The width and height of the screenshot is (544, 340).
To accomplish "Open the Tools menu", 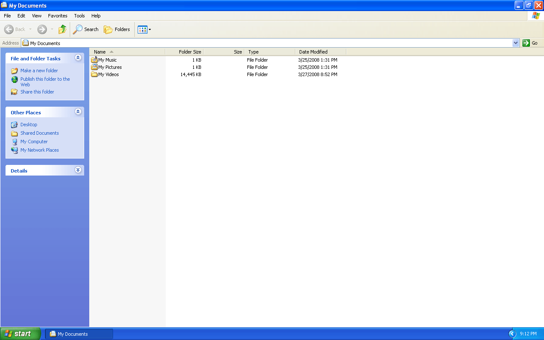I will pyautogui.click(x=79, y=16).
